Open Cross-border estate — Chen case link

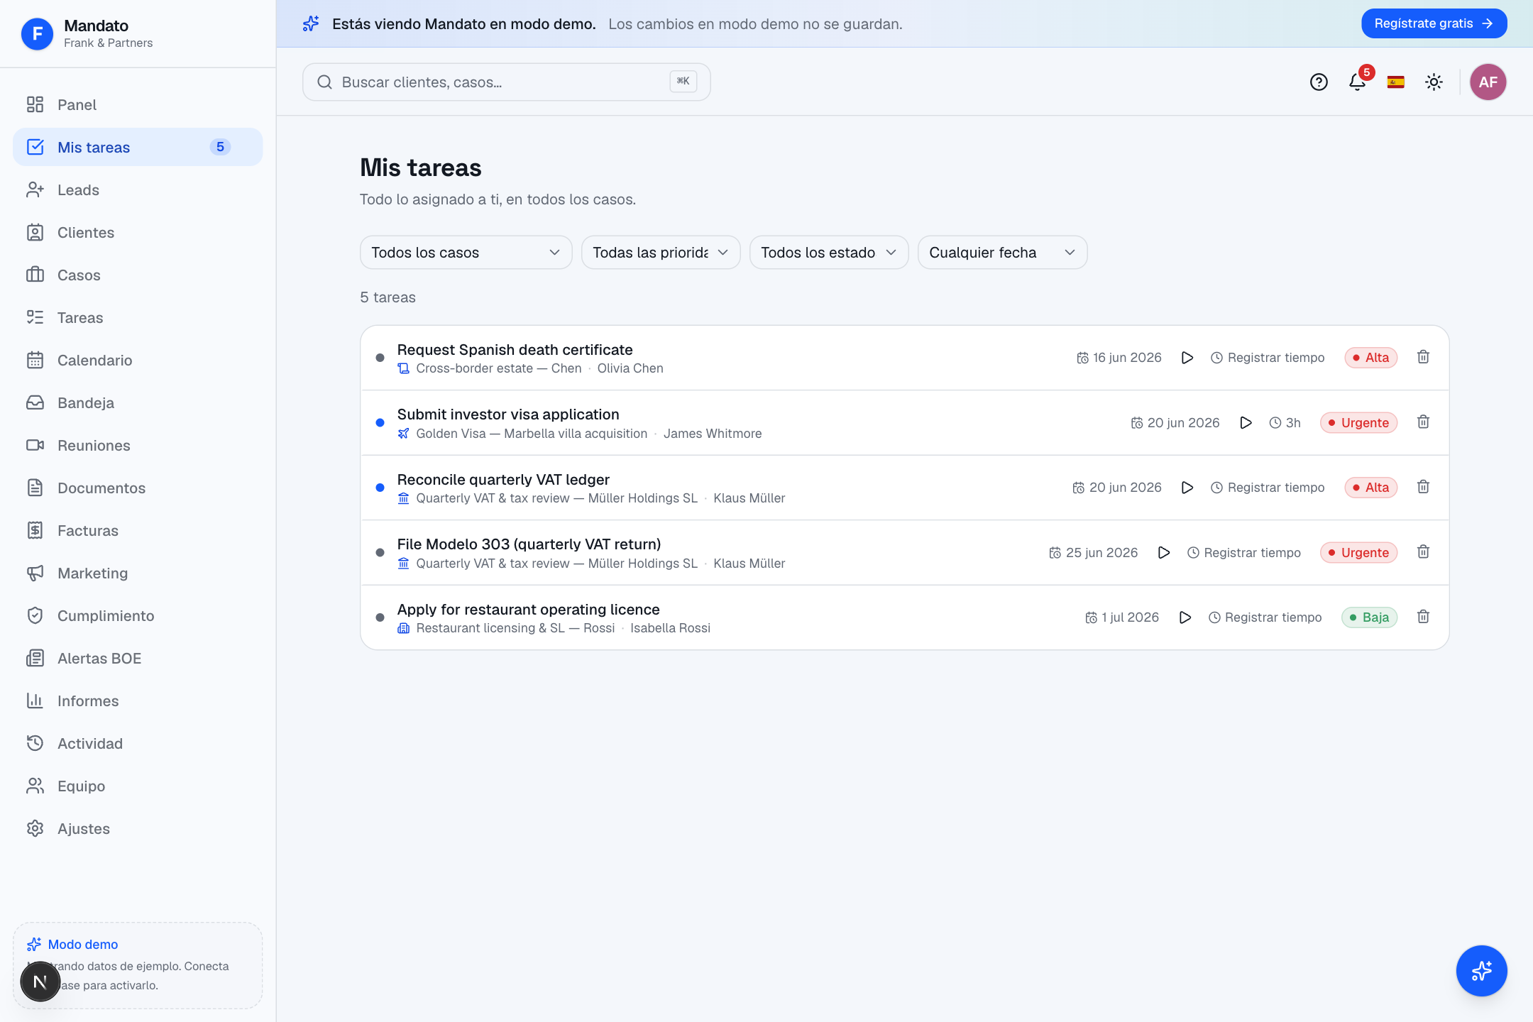coord(498,368)
